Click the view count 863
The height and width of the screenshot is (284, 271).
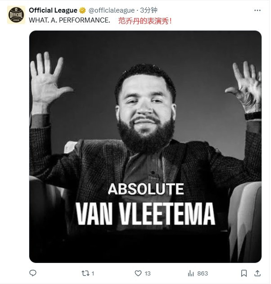[x=203, y=273]
